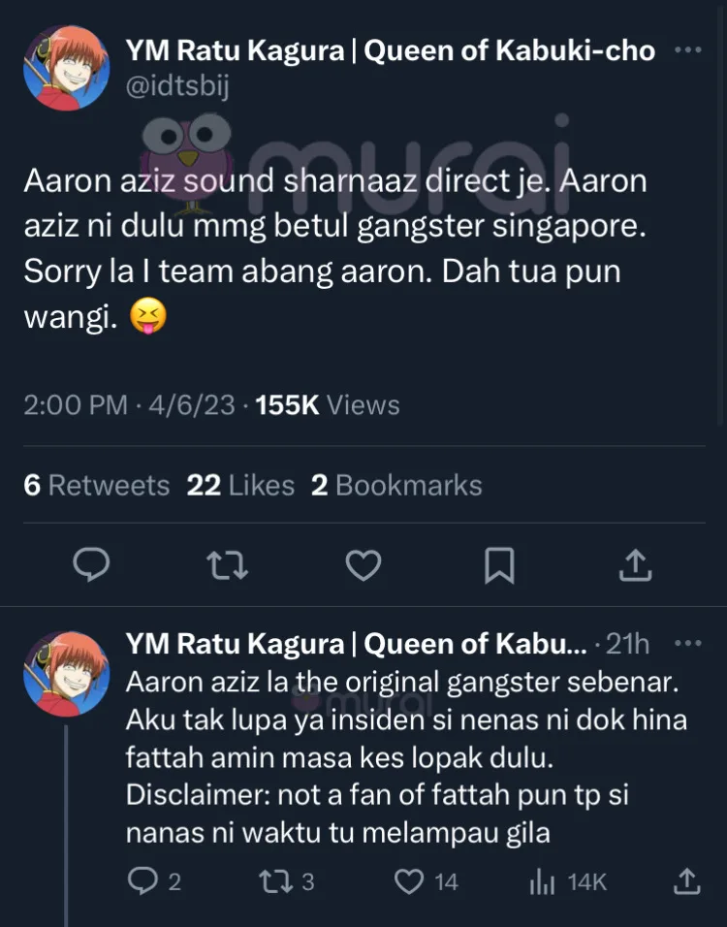The height and width of the screenshot is (927, 727).
Task: Click the 155K Views count
Action: pos(328,404)
